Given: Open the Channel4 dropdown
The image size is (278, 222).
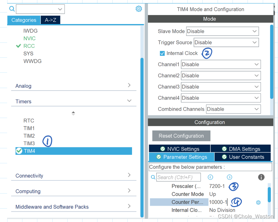Looking at the screenshot, I should (221, 98).
